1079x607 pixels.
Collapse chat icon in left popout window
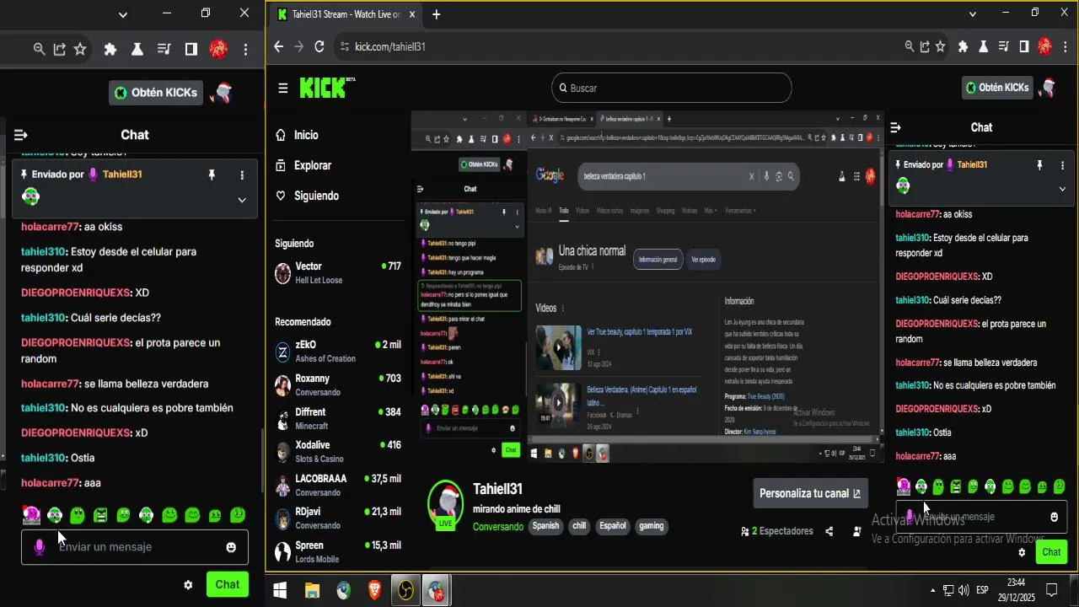point(21,135)
